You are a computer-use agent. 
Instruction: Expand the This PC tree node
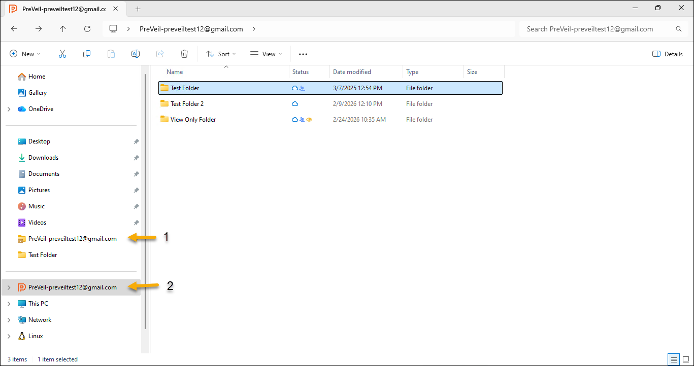tap(9, 304)
